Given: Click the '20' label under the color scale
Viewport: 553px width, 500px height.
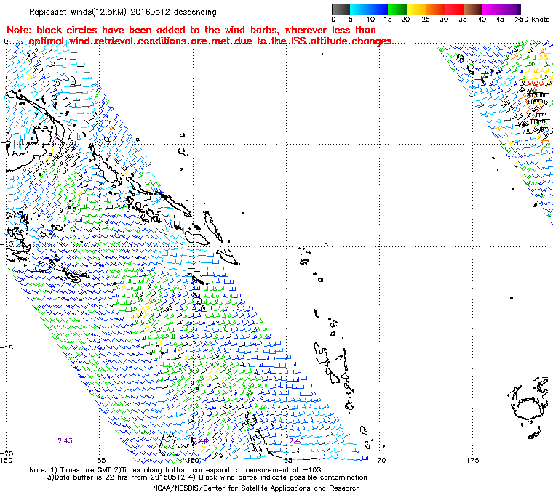Looking at the screenshot, I should [x=405, y=20].
